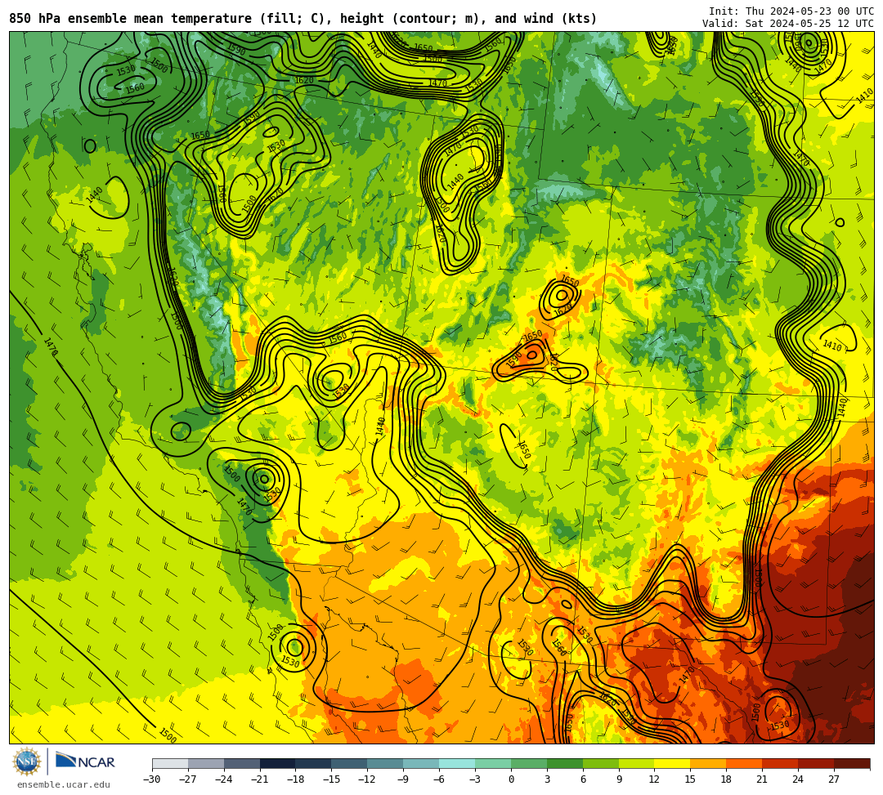
Task: Click the −9 colorbar tick label
Action: coord(403,779)
